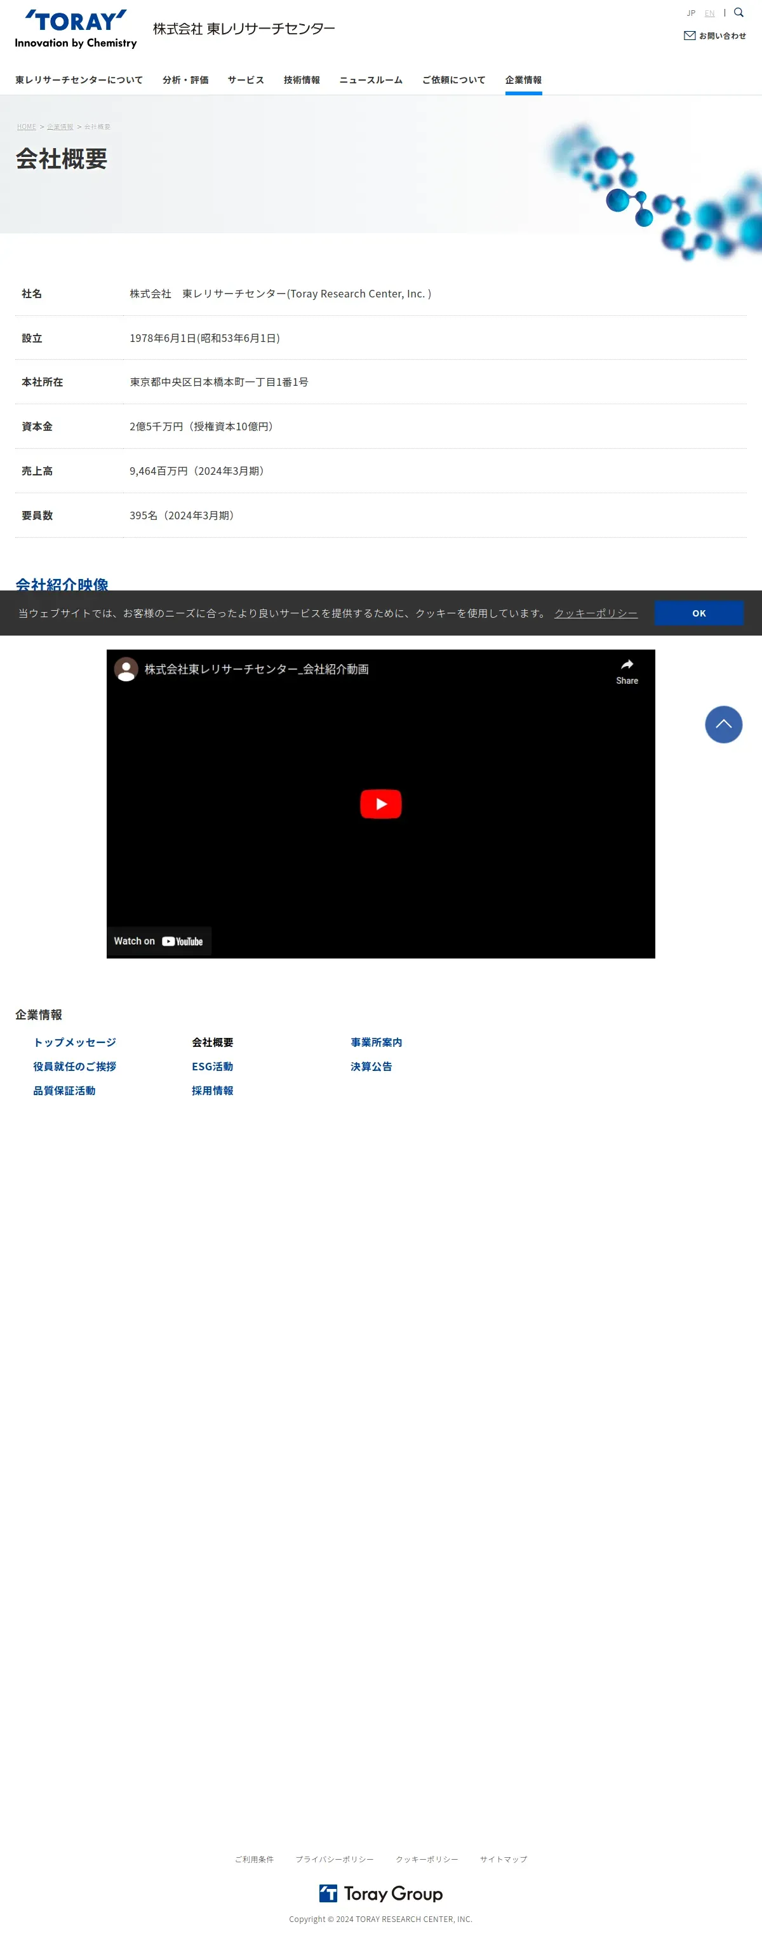Click the TORAY logo in the header
Screen dimensions: 762x1943
tap(76, 29)
